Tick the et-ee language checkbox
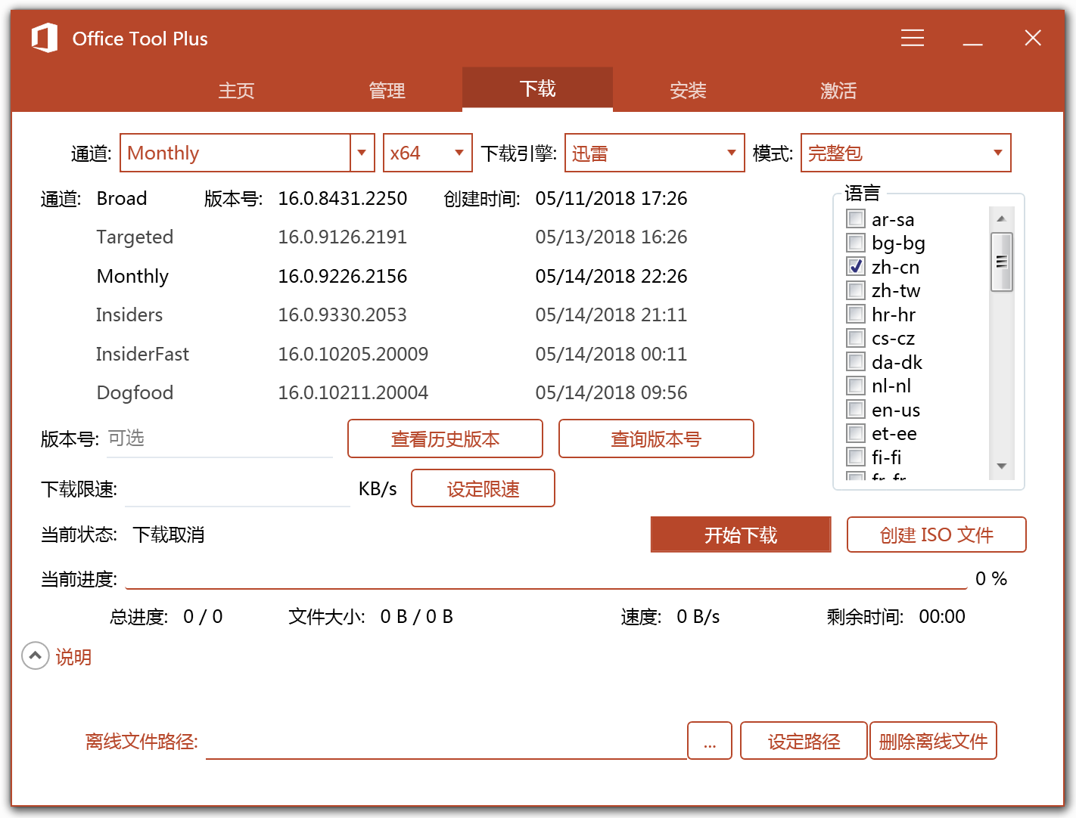Image resolution: width=1076 pixels, height=818 pixels. (856, 433)
